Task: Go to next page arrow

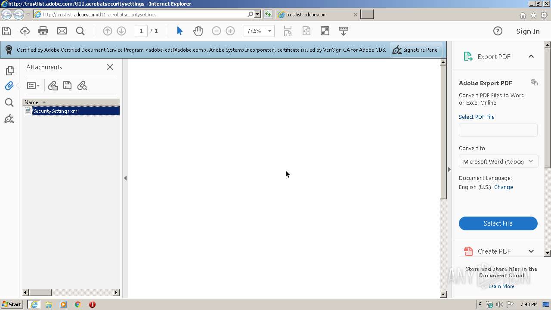Action: click(x=121, y=31)
